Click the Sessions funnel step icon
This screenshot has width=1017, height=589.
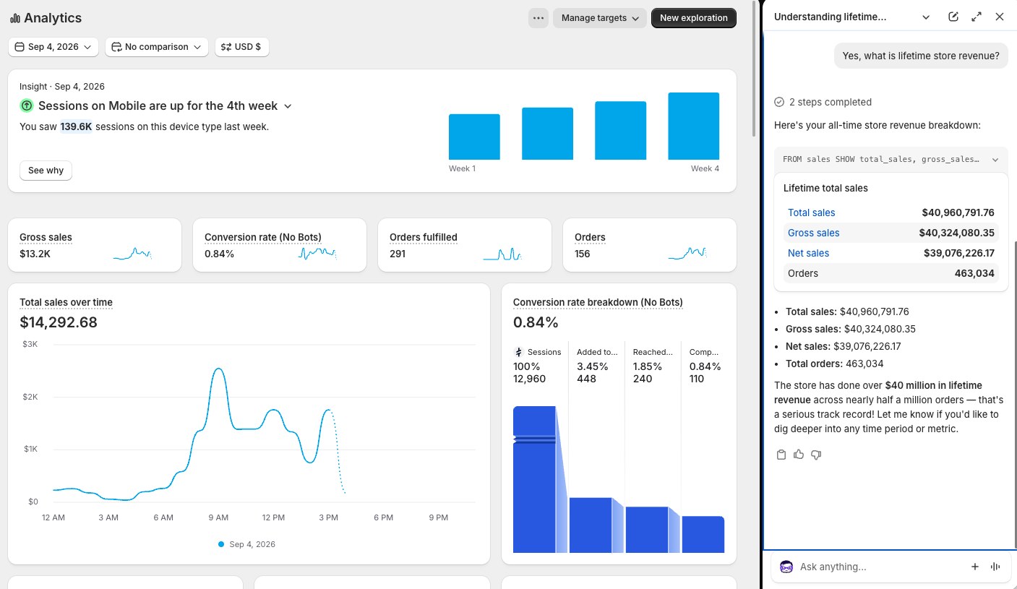tap(518, 352)
